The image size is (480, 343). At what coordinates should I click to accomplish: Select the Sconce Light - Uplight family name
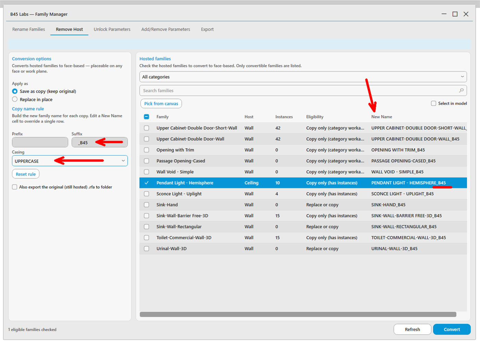[x=179, y=194]
